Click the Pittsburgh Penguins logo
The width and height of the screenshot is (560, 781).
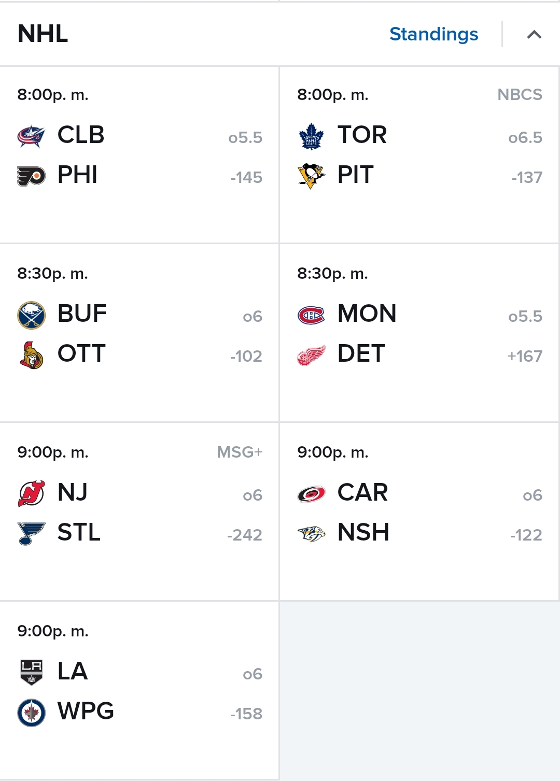311,176
